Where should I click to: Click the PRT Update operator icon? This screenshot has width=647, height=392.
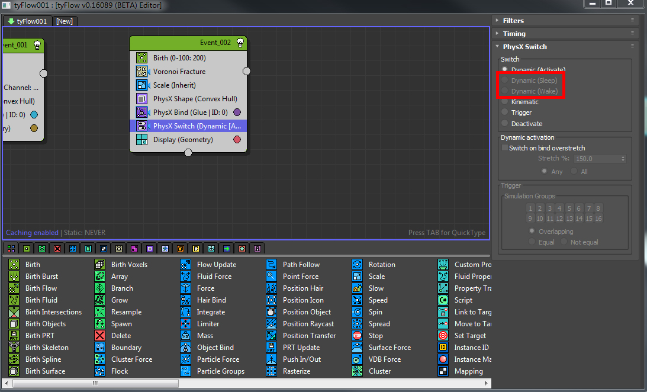pyautogui.click(x=272, y=348)
